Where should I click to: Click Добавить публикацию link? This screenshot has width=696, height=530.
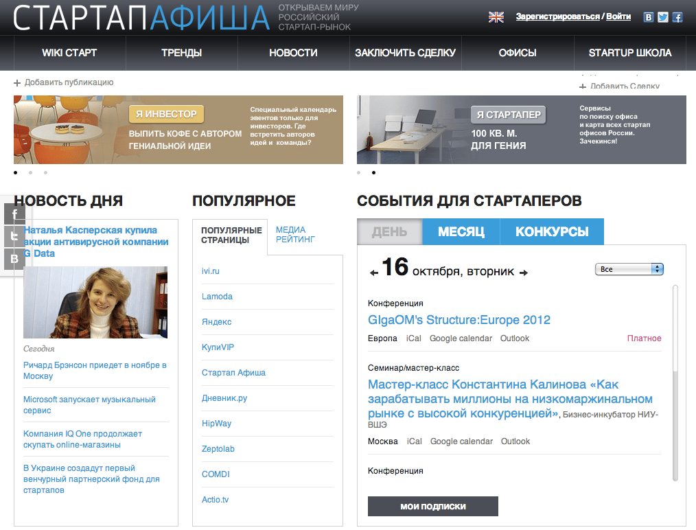point(69,82)
